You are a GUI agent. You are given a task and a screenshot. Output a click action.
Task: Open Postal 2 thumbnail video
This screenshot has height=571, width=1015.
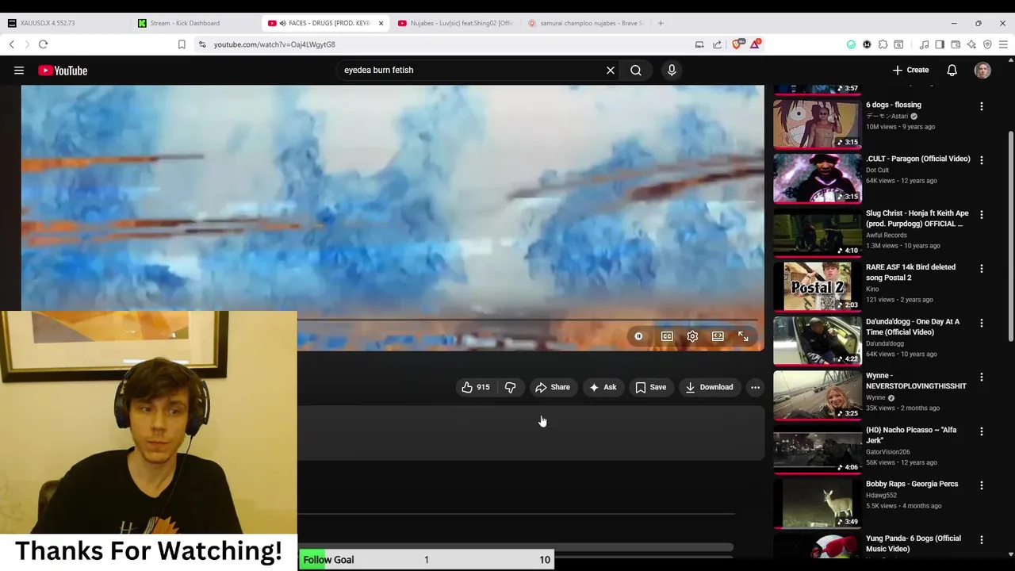(817, 286)
